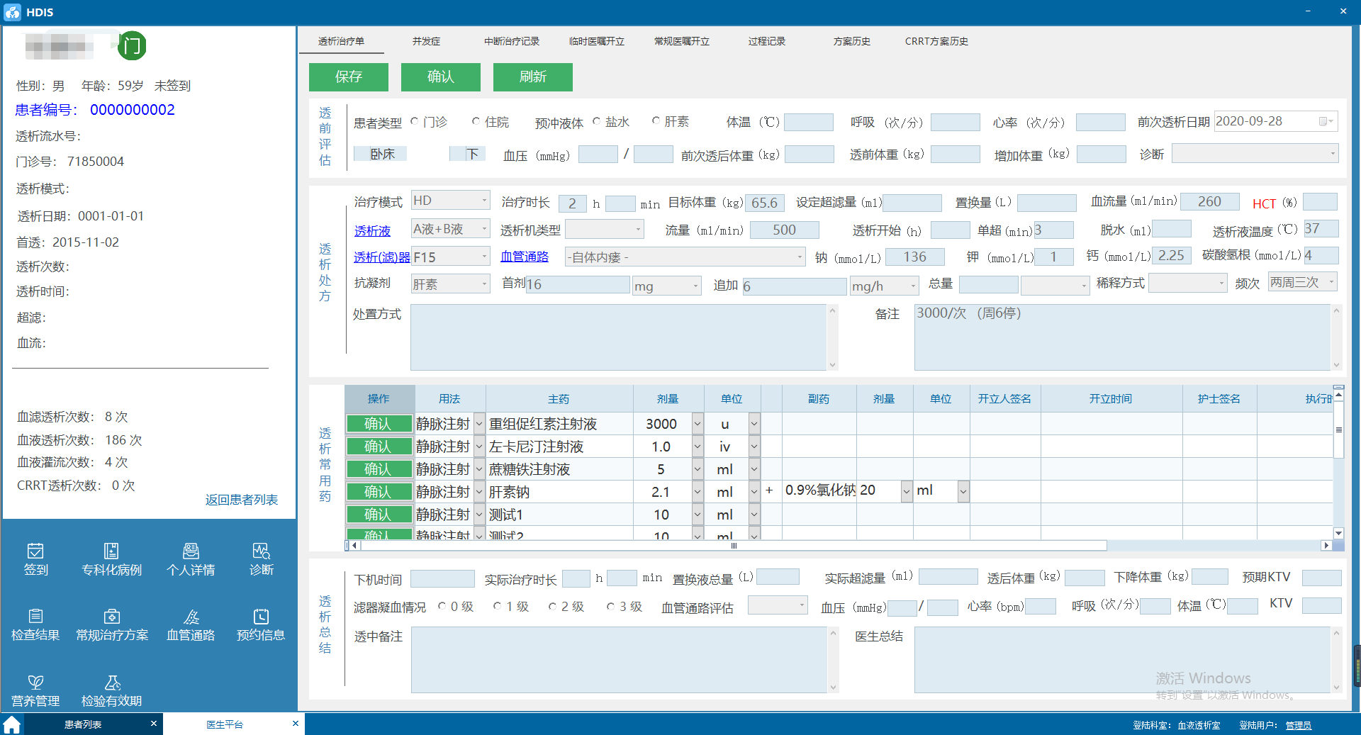Go to home via house icon

click(x=12, y=724)
